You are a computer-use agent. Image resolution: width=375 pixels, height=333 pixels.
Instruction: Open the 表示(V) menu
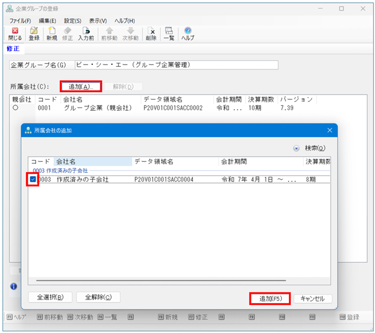coord(98,21)
